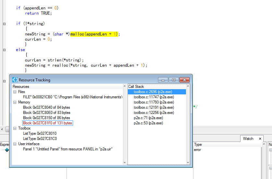Select Block 0x027C8150 of 86 bytes
The width and height of the screenshot is (272, 179).
click(46, 118)
